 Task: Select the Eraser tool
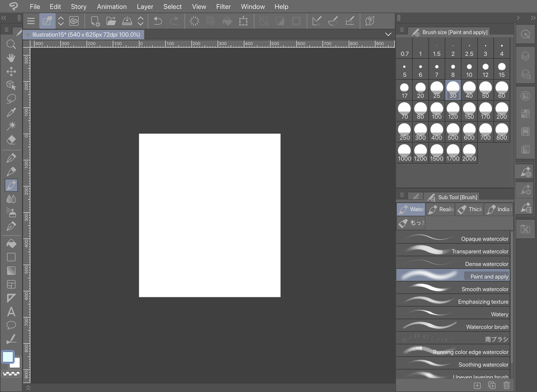click(11, 140)
